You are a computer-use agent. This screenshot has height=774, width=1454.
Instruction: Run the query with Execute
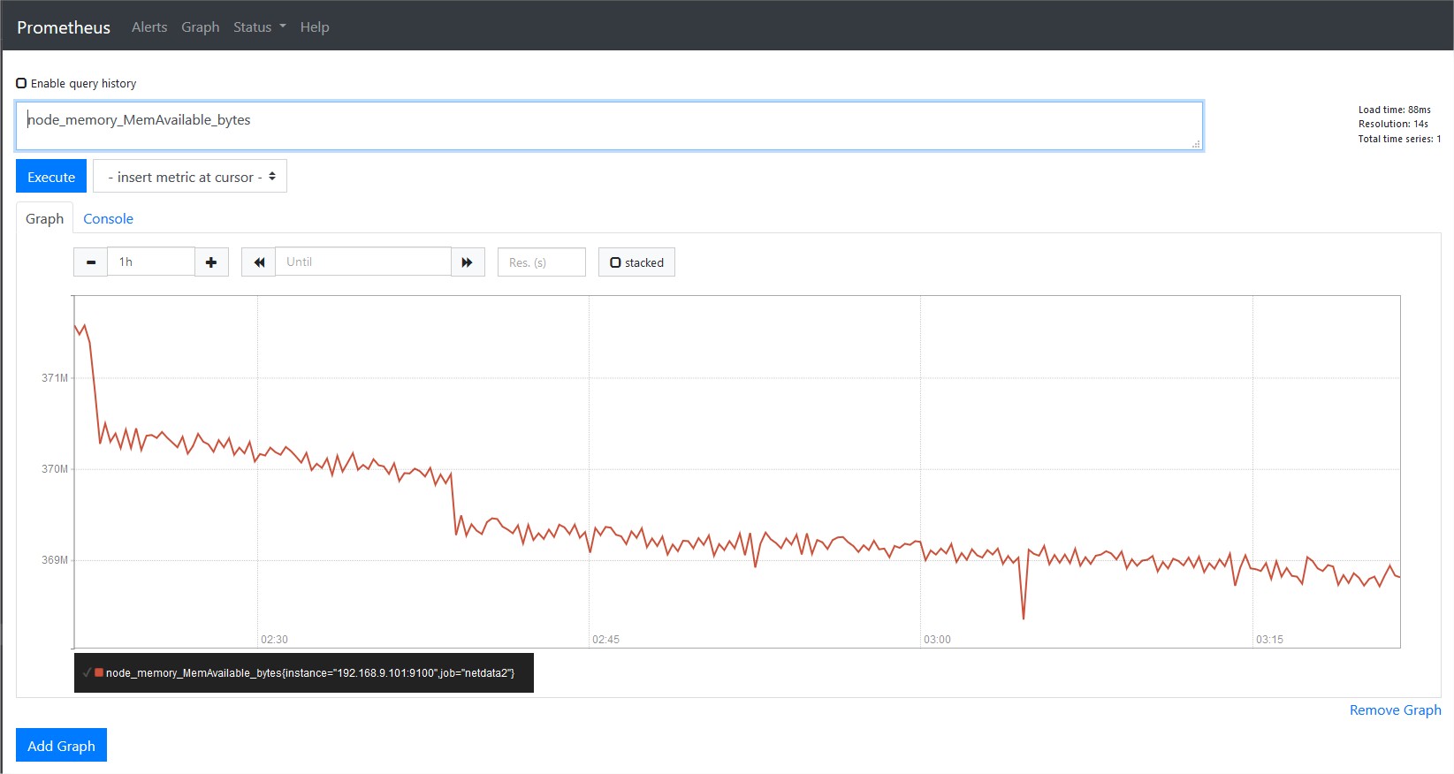pos(51,177)
